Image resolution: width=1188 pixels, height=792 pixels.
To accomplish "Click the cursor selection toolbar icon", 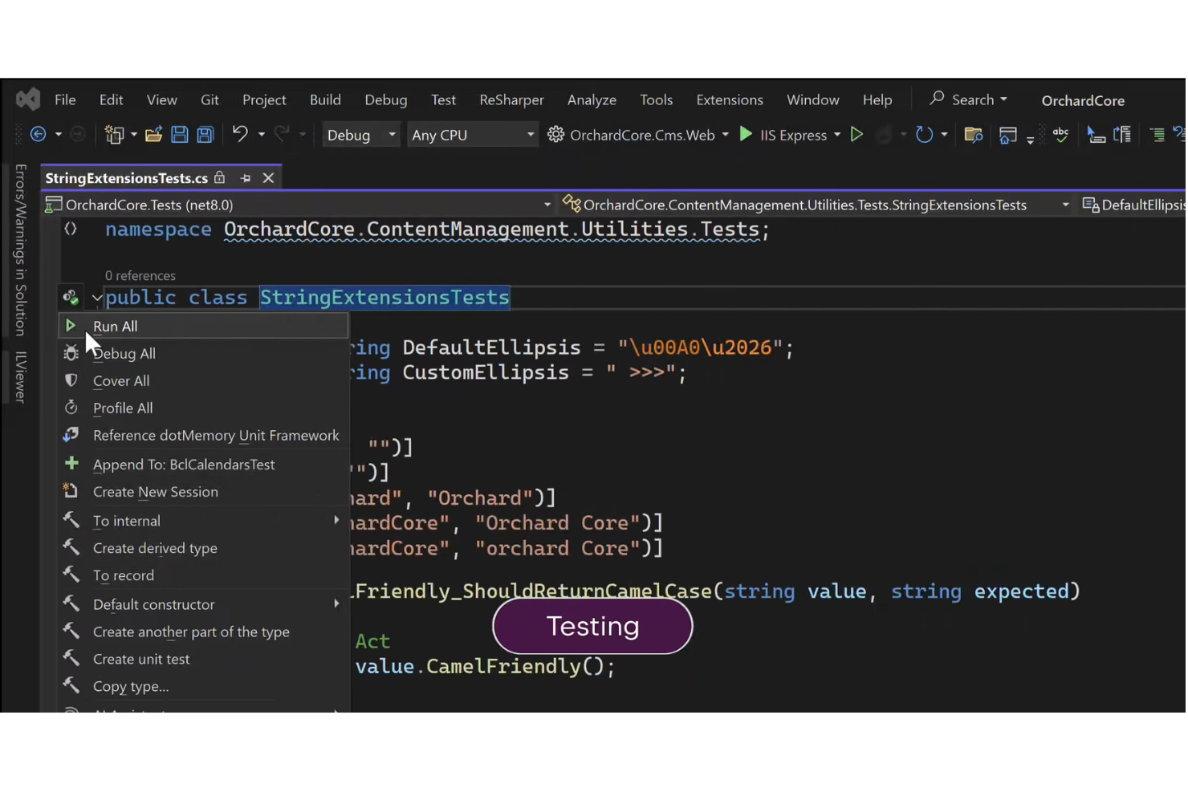I will pos(1096,135).
